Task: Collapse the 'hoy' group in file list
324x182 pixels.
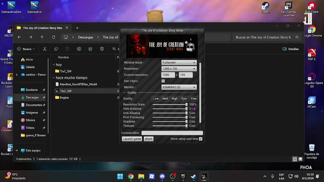Action: point(54,65)
